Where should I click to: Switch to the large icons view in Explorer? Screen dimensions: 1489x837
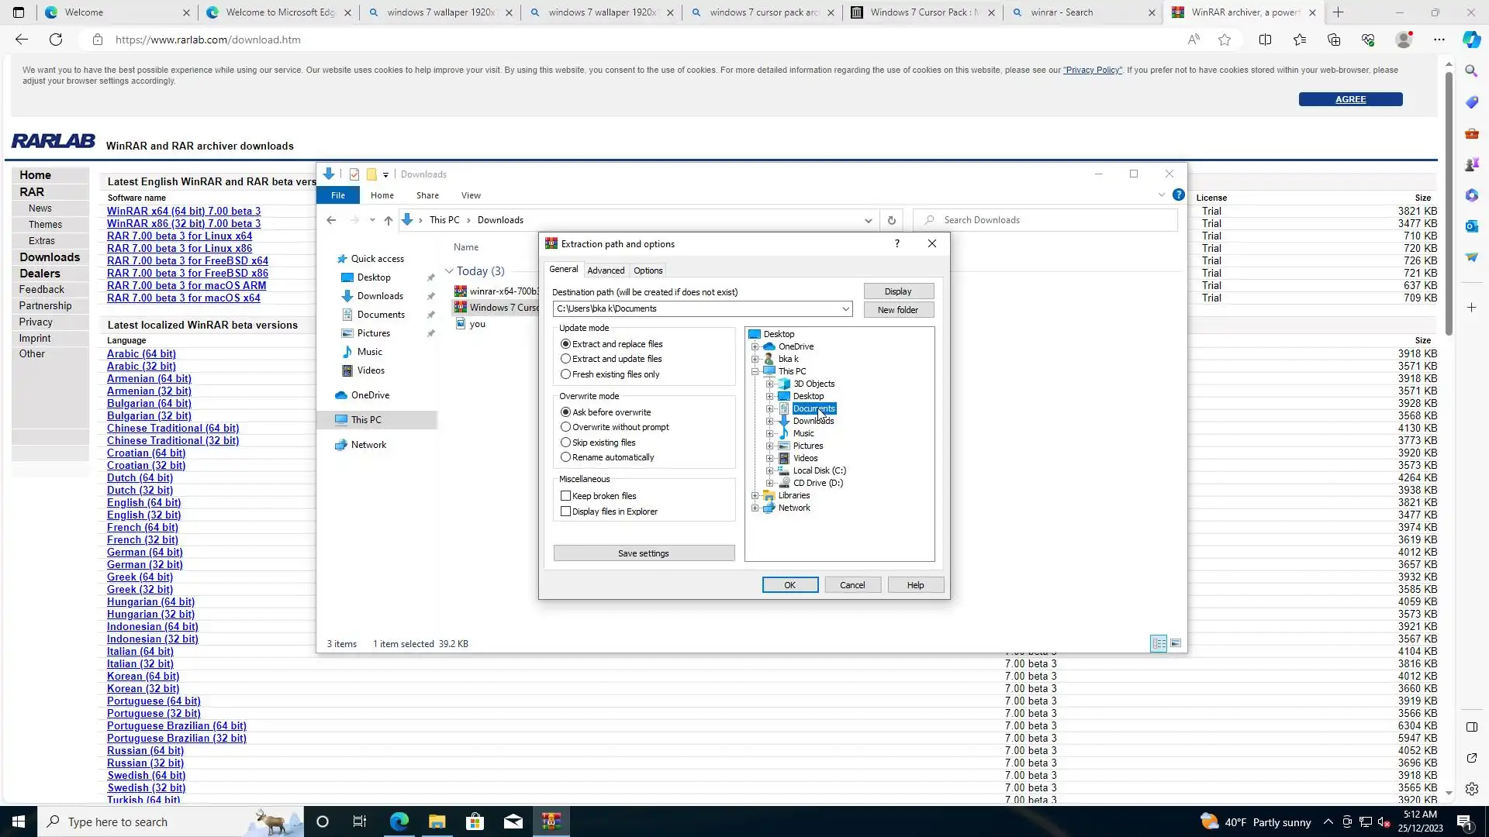pos(1176,644)
